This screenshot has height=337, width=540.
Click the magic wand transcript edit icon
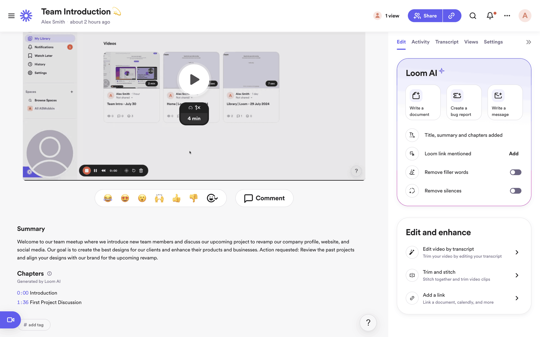[x=412, y=252]
